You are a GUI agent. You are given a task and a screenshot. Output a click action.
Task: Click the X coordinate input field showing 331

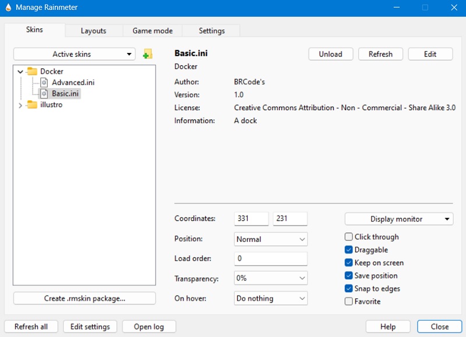tap(251, 219)
